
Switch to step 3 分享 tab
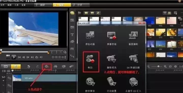(x=81, y=5)
